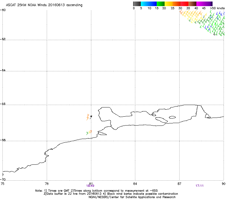This screenshot has width=226, height=199.
Task: Click the 'Data buffer is 22 hrs' footnote line
Action: (111, 194)
